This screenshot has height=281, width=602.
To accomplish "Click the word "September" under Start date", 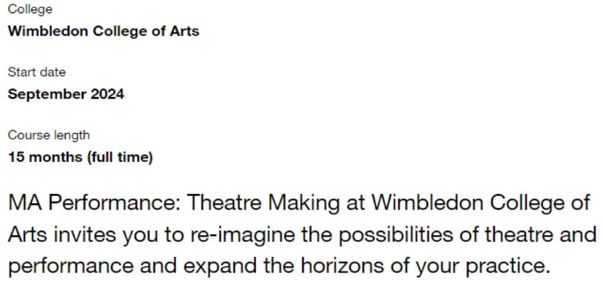I will (x=47, y=95).
